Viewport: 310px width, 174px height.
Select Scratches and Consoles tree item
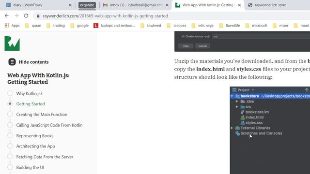(x=259, y=133)
